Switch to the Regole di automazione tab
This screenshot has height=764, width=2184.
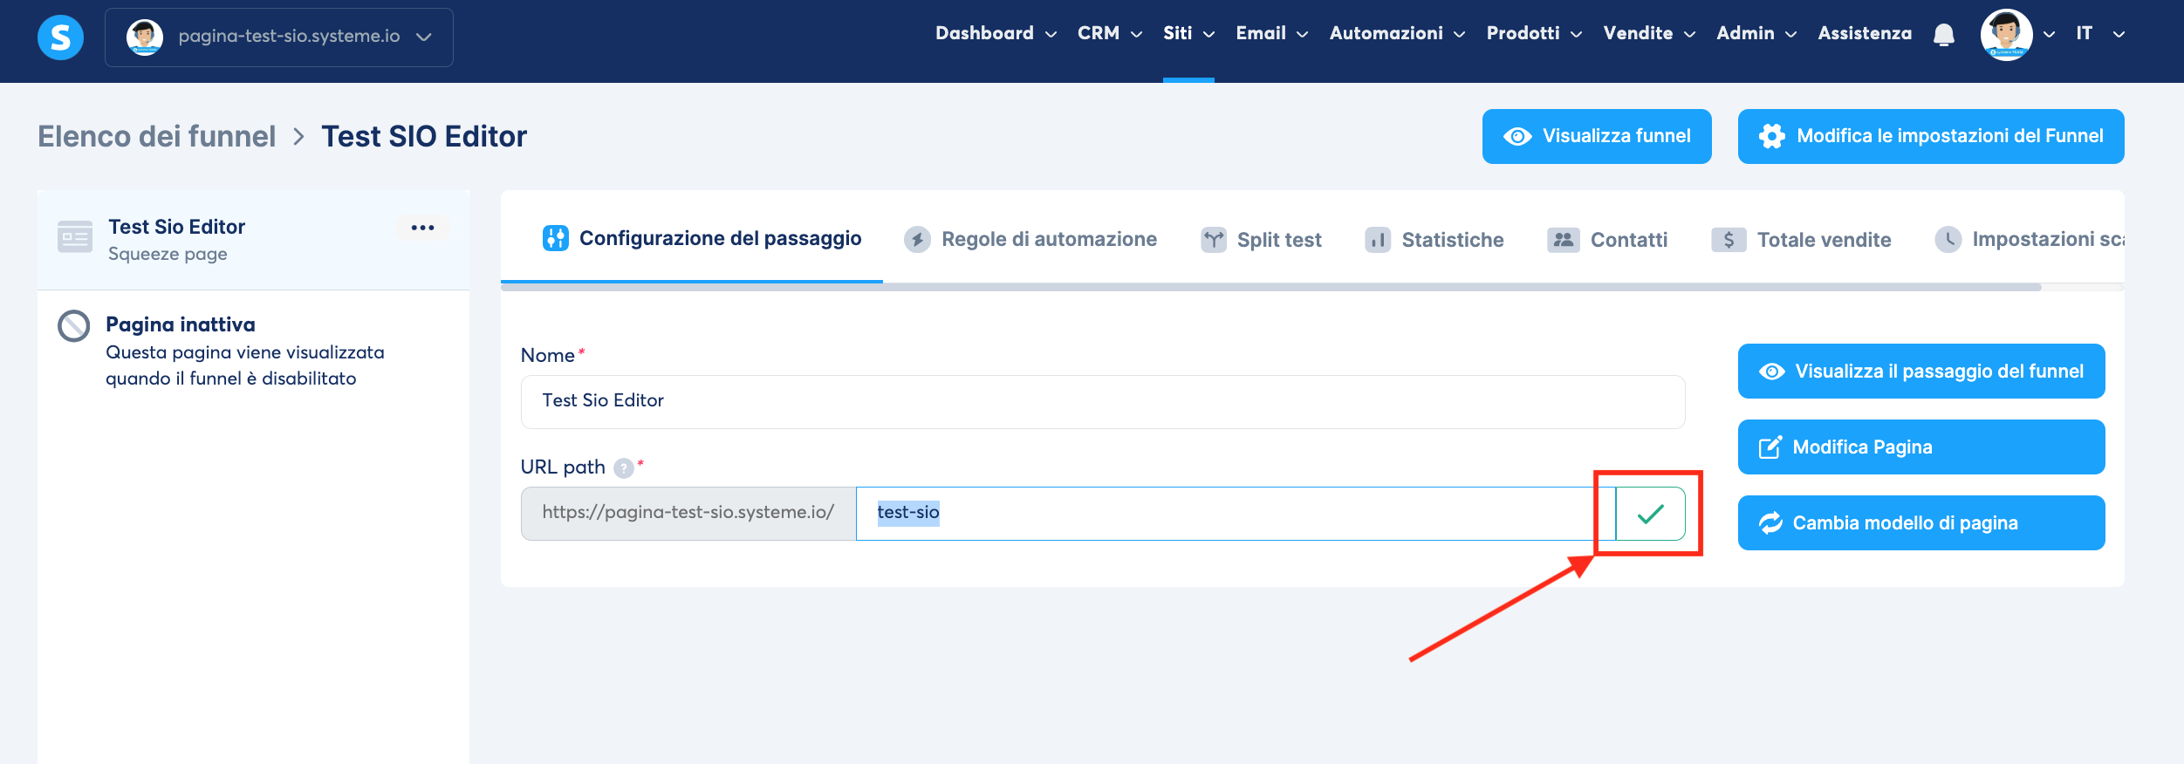pyautogui.click(x=1030, y=239)
